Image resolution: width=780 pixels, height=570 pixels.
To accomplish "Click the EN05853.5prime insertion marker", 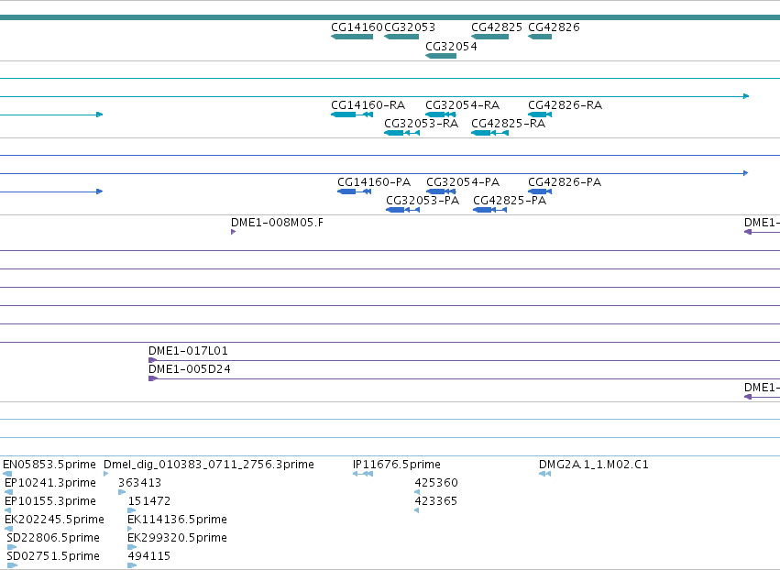I will [7, 474].
